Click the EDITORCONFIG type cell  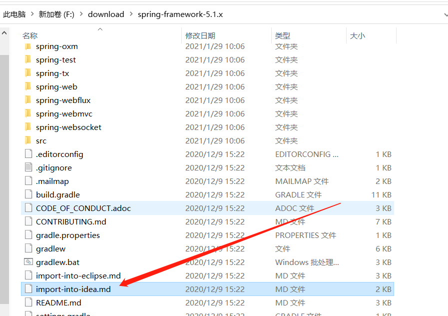307,154
